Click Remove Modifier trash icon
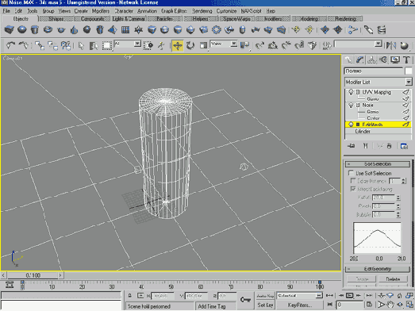415x311 pixels. [389, 146]
